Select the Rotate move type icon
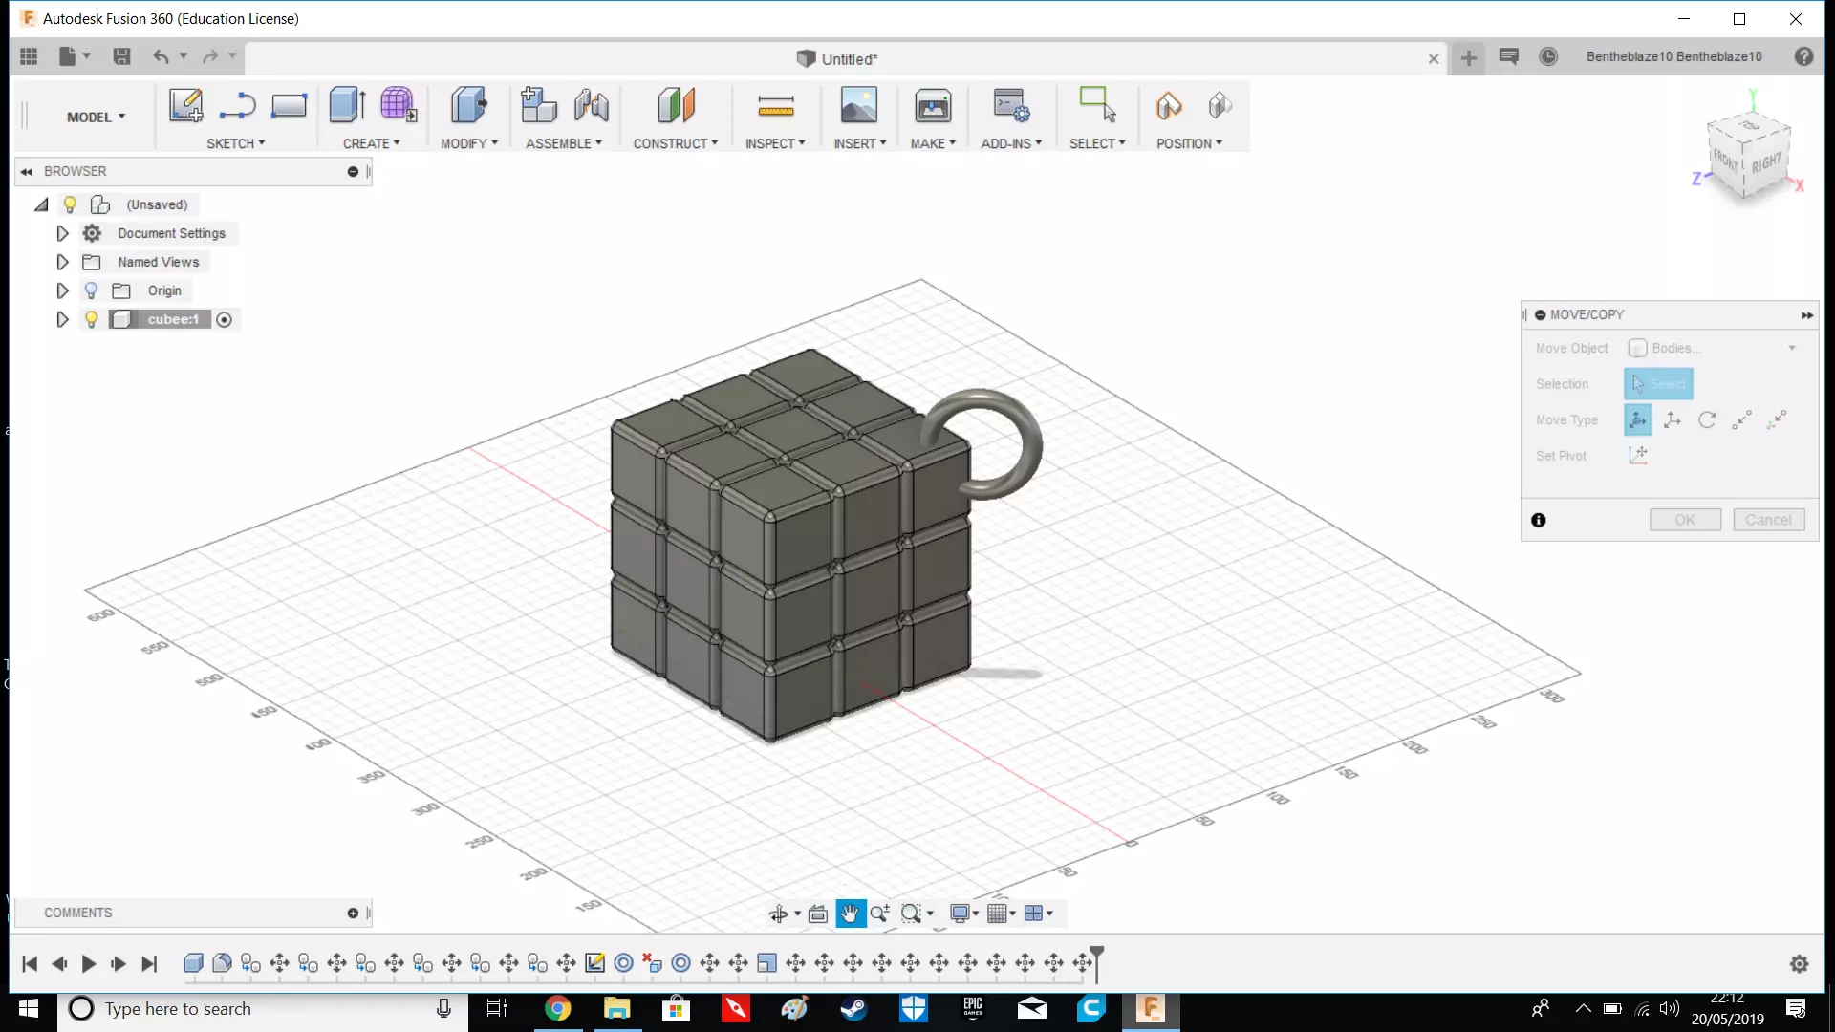 coord(1707,419)
